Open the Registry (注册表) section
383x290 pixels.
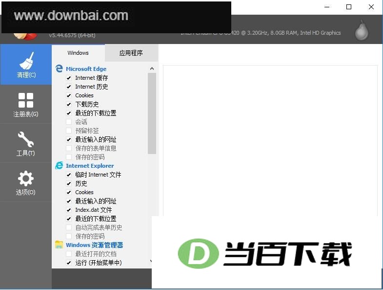(26, 104)
